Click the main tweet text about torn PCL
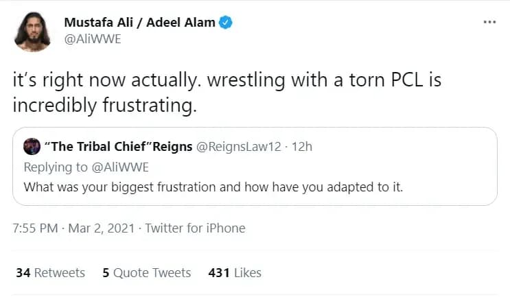Viewport: 510px width, 297px height. [227, 94]
